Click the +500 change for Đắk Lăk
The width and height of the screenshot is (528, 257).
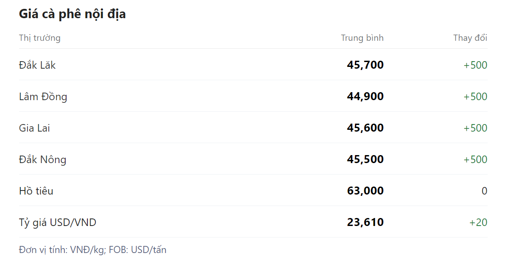475,65
